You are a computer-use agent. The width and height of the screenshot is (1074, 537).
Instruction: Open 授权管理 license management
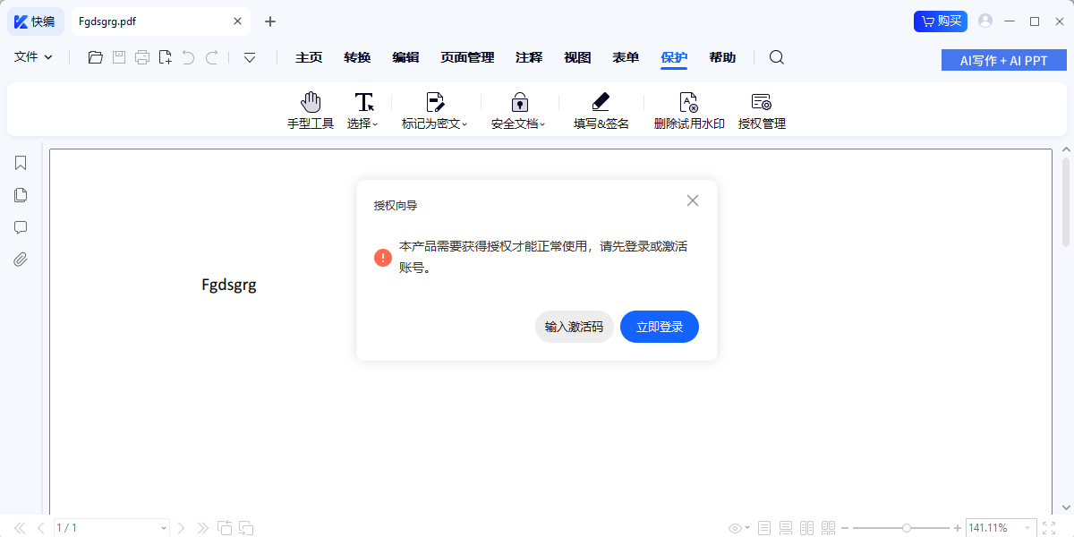pyautogui.click(x=762, y=109)
